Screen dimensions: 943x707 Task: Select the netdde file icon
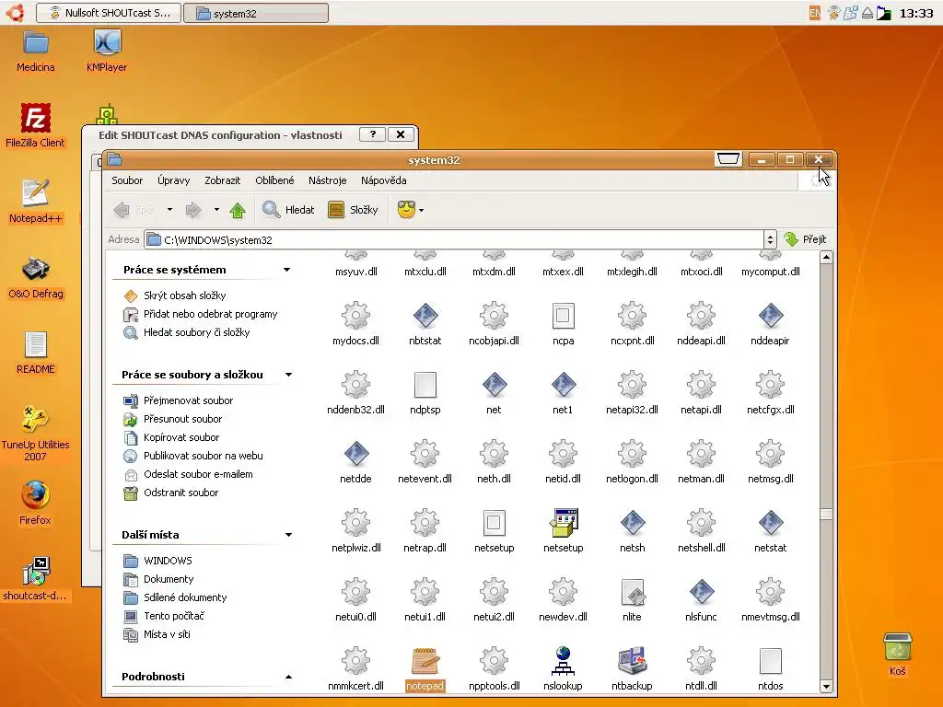pos(356,454)
